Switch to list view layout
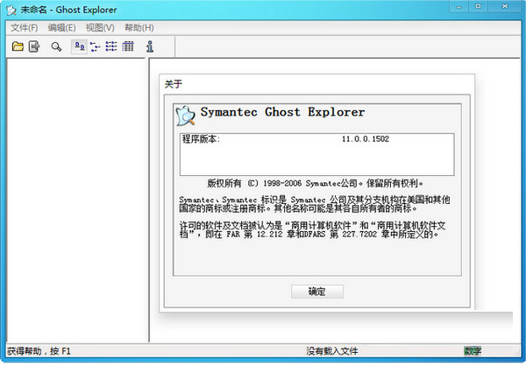This screenshot has height=366, width=526. pos(111,46)
